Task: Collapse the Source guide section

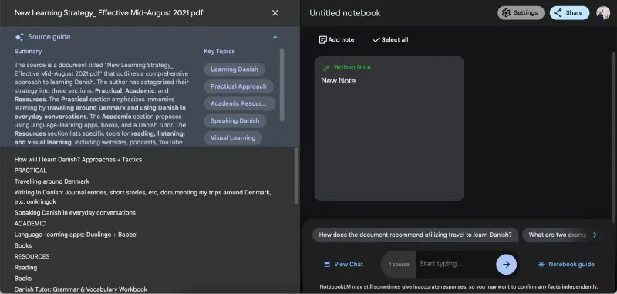Action: (275, 37)
